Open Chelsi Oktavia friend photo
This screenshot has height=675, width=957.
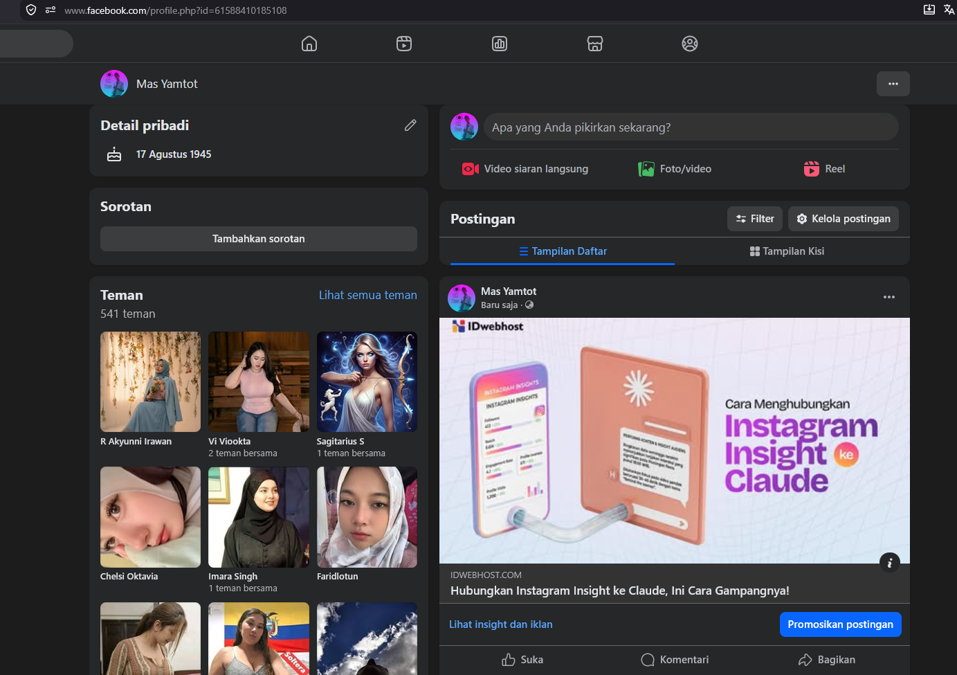click(150, 517)
